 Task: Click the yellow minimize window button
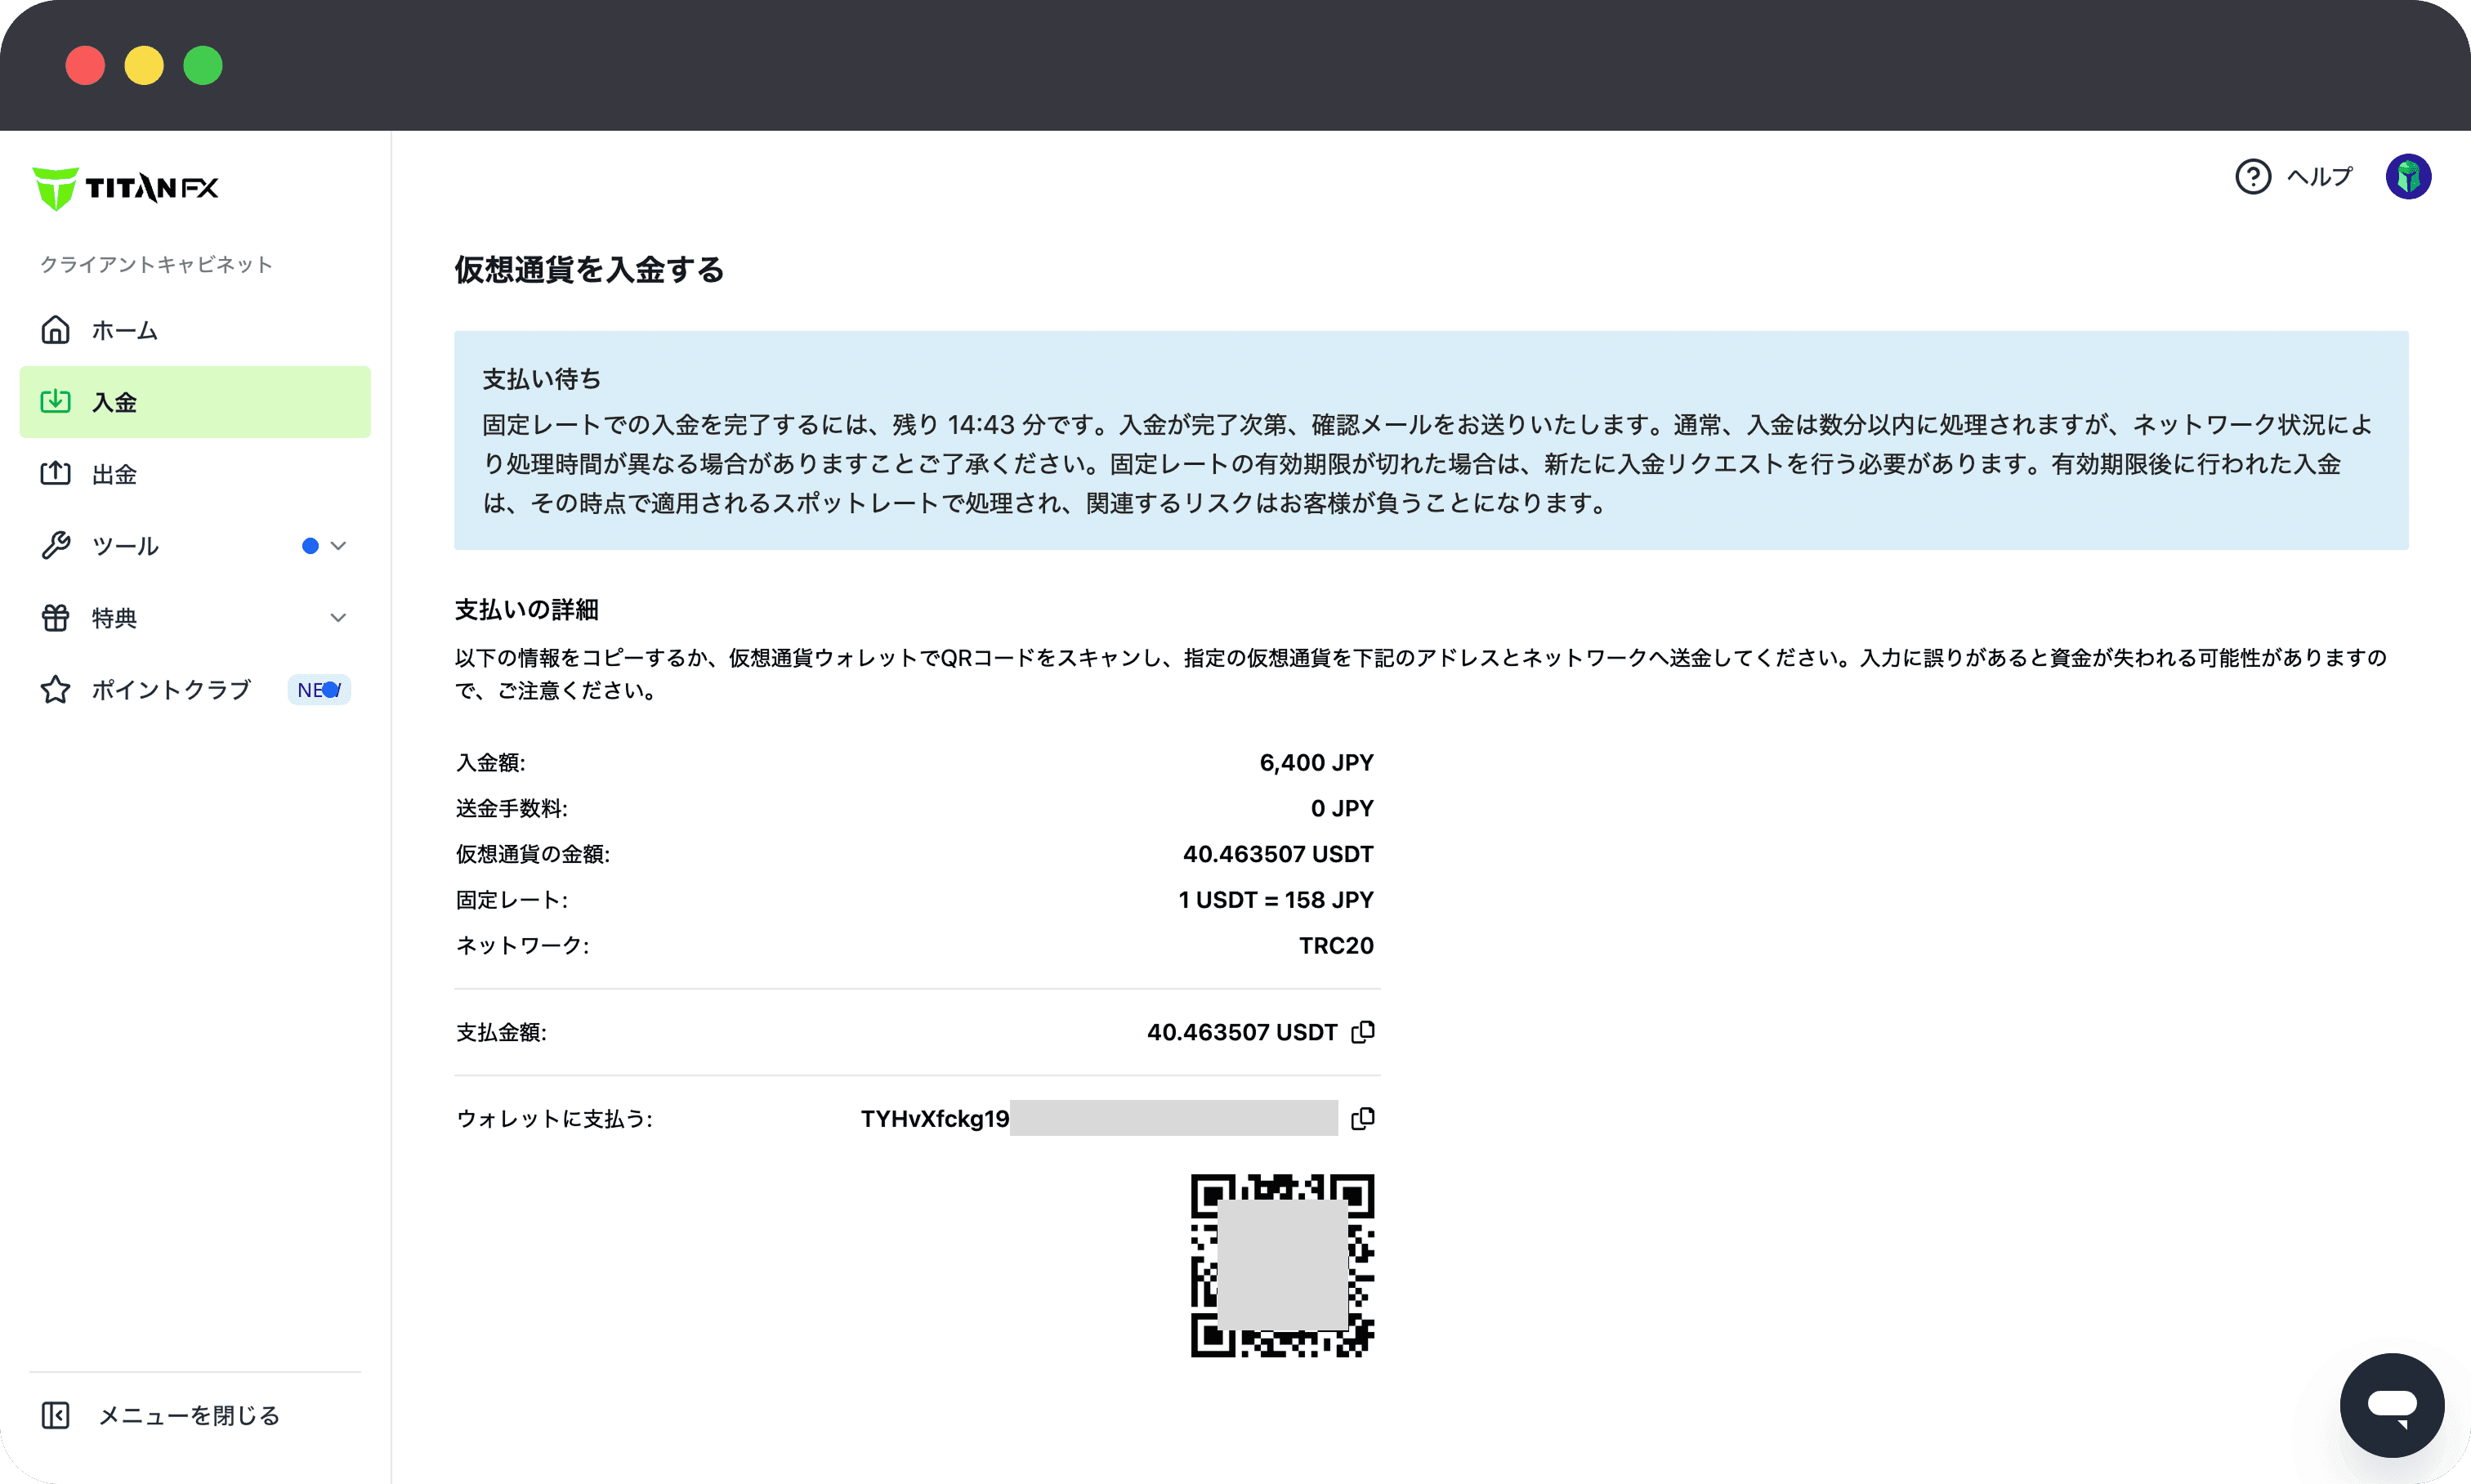[x=144, y=66]
